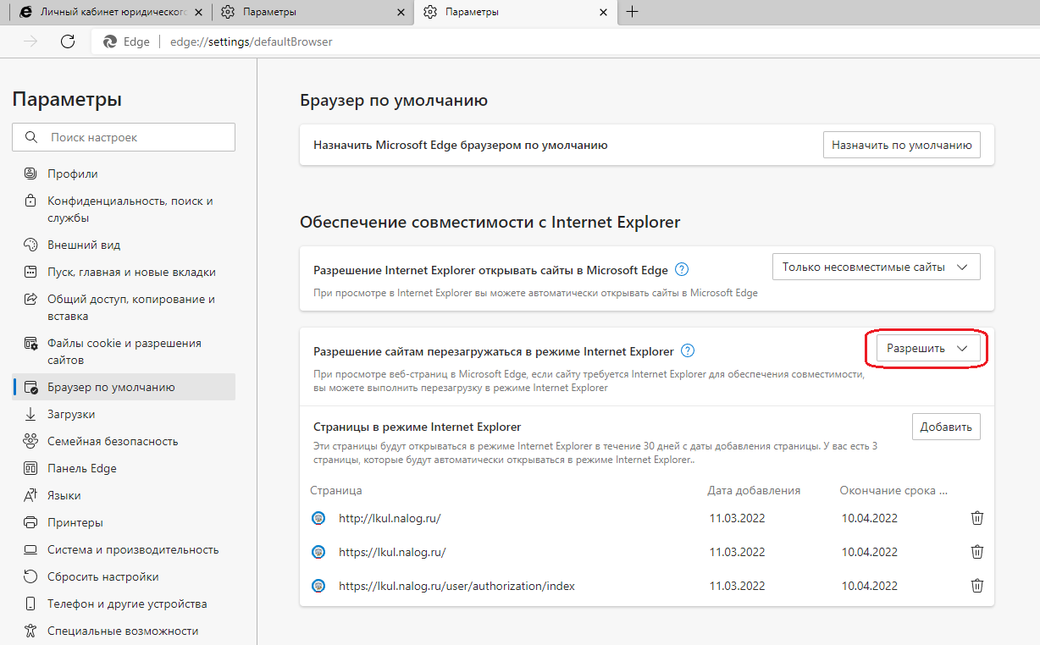1040x645 pixels.
Task: Click the Поиск настроек search field
Action: (124, 137)
